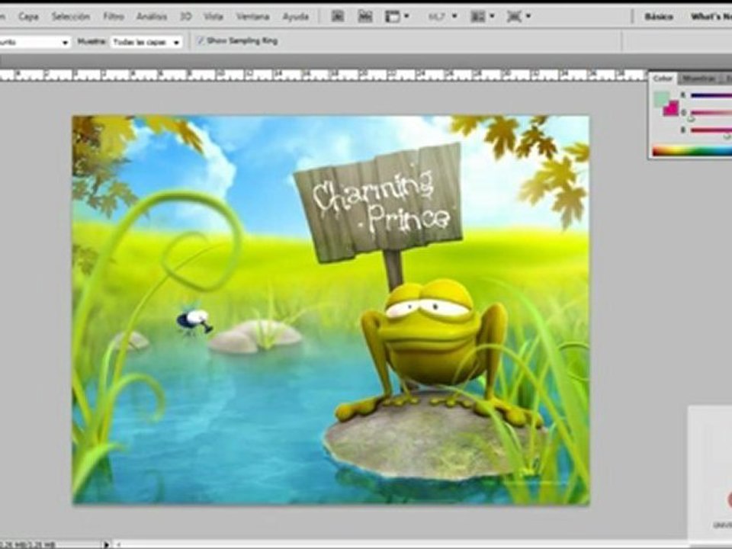Open the Análisis menu

pos(151,16)
